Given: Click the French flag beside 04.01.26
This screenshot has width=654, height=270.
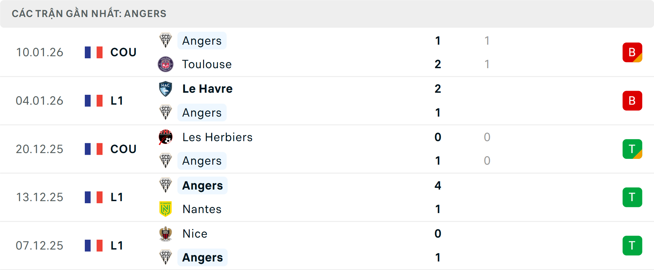Looking at the screenshot, I should 94,101.
